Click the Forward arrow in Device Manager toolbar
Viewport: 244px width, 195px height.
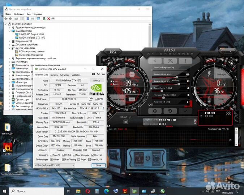[x=10, y=19]
